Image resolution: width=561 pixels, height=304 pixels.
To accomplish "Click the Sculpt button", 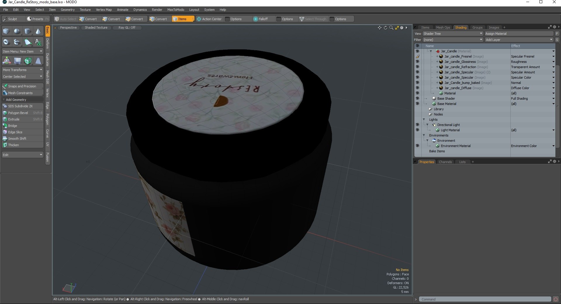I will 13,19.
